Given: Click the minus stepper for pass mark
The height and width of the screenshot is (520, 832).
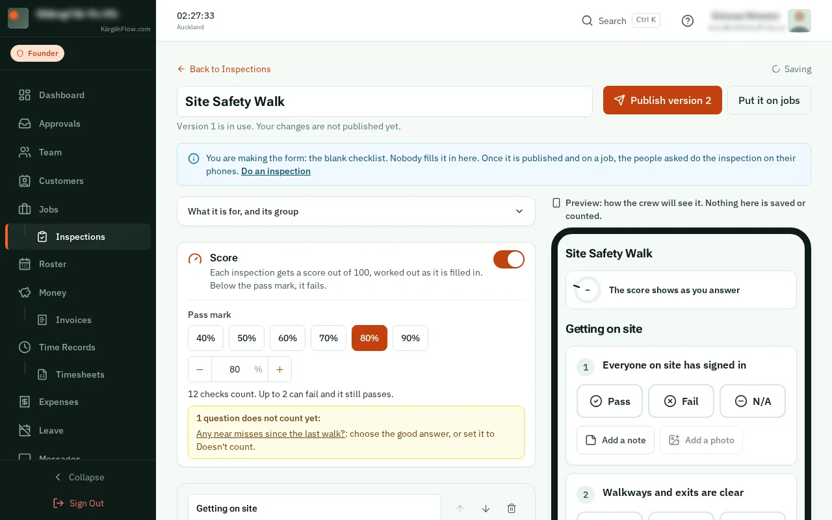Looking at the screenshot, I should coord(200,369).
